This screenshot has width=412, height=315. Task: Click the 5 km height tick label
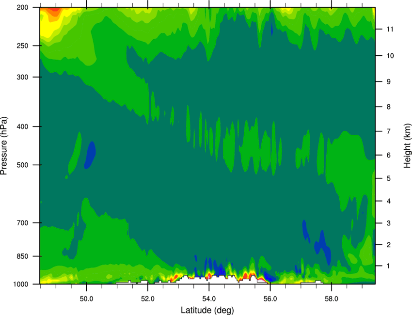(389, 178)
